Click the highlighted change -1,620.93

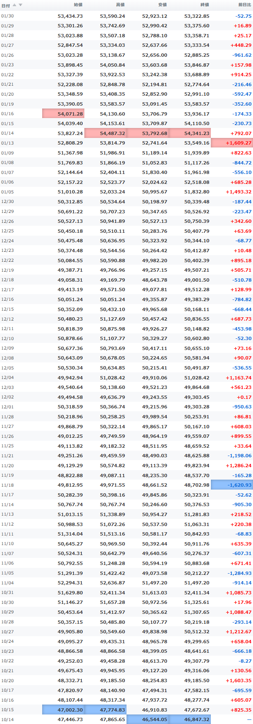[x=232, y=485]
